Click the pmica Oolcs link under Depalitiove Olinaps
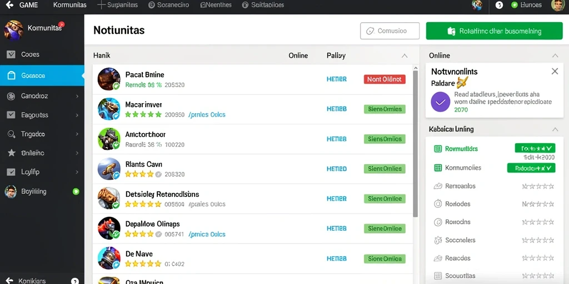The width and height of the screenshot is (569, 284). [x=207, y=235]
